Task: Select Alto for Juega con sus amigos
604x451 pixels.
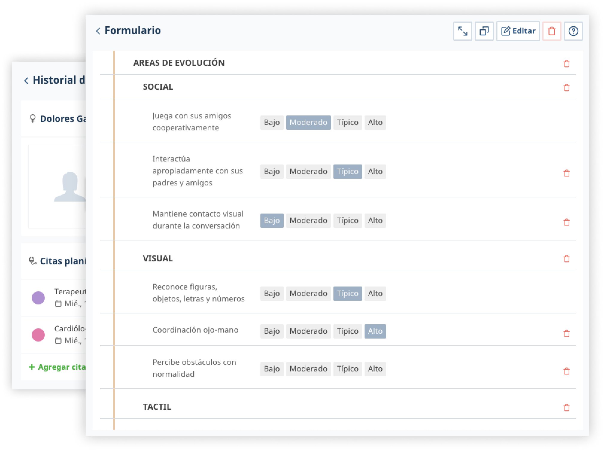Action: pos(375,122)
